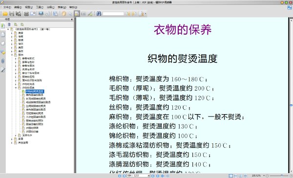Viewport: 293px width, 178px height.
Task: Click the new bookmark icon in the bookmarks panel
Action: pos(16,24)
